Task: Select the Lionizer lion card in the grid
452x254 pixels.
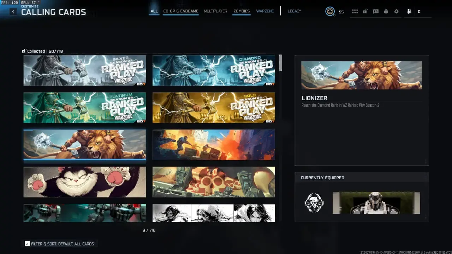Action: tap(85, 145)
